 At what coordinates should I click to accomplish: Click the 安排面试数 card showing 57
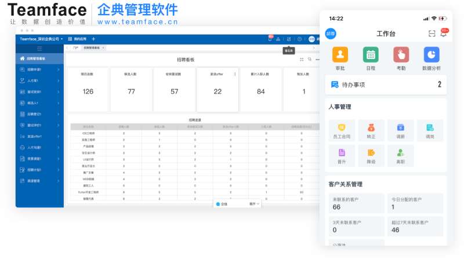(x=175, y=90)
